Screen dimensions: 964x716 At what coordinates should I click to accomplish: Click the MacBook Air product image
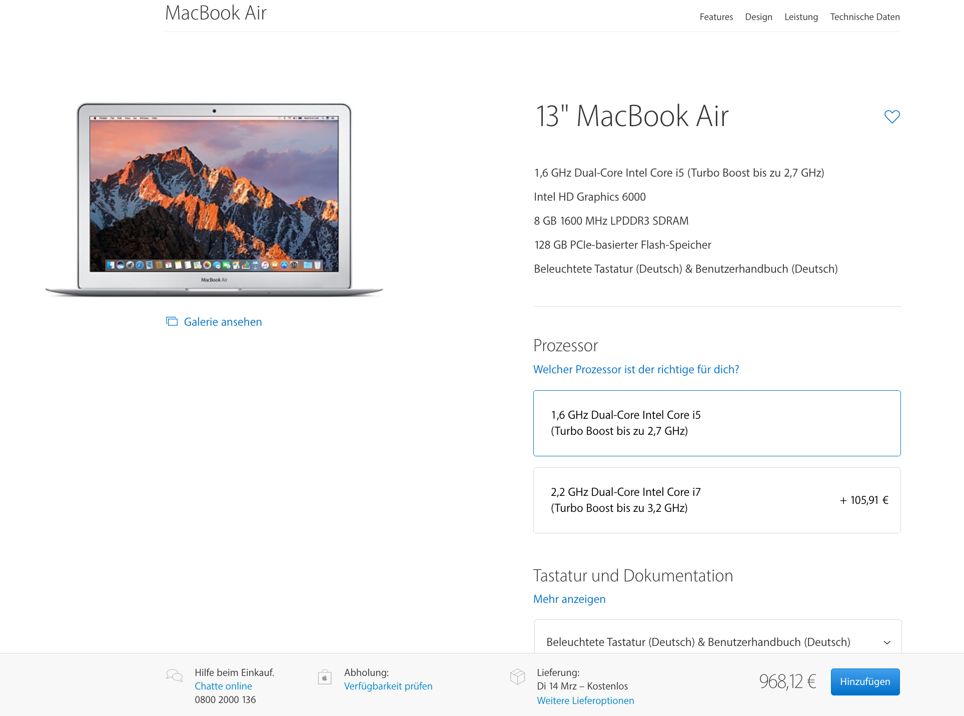point(214,200)
